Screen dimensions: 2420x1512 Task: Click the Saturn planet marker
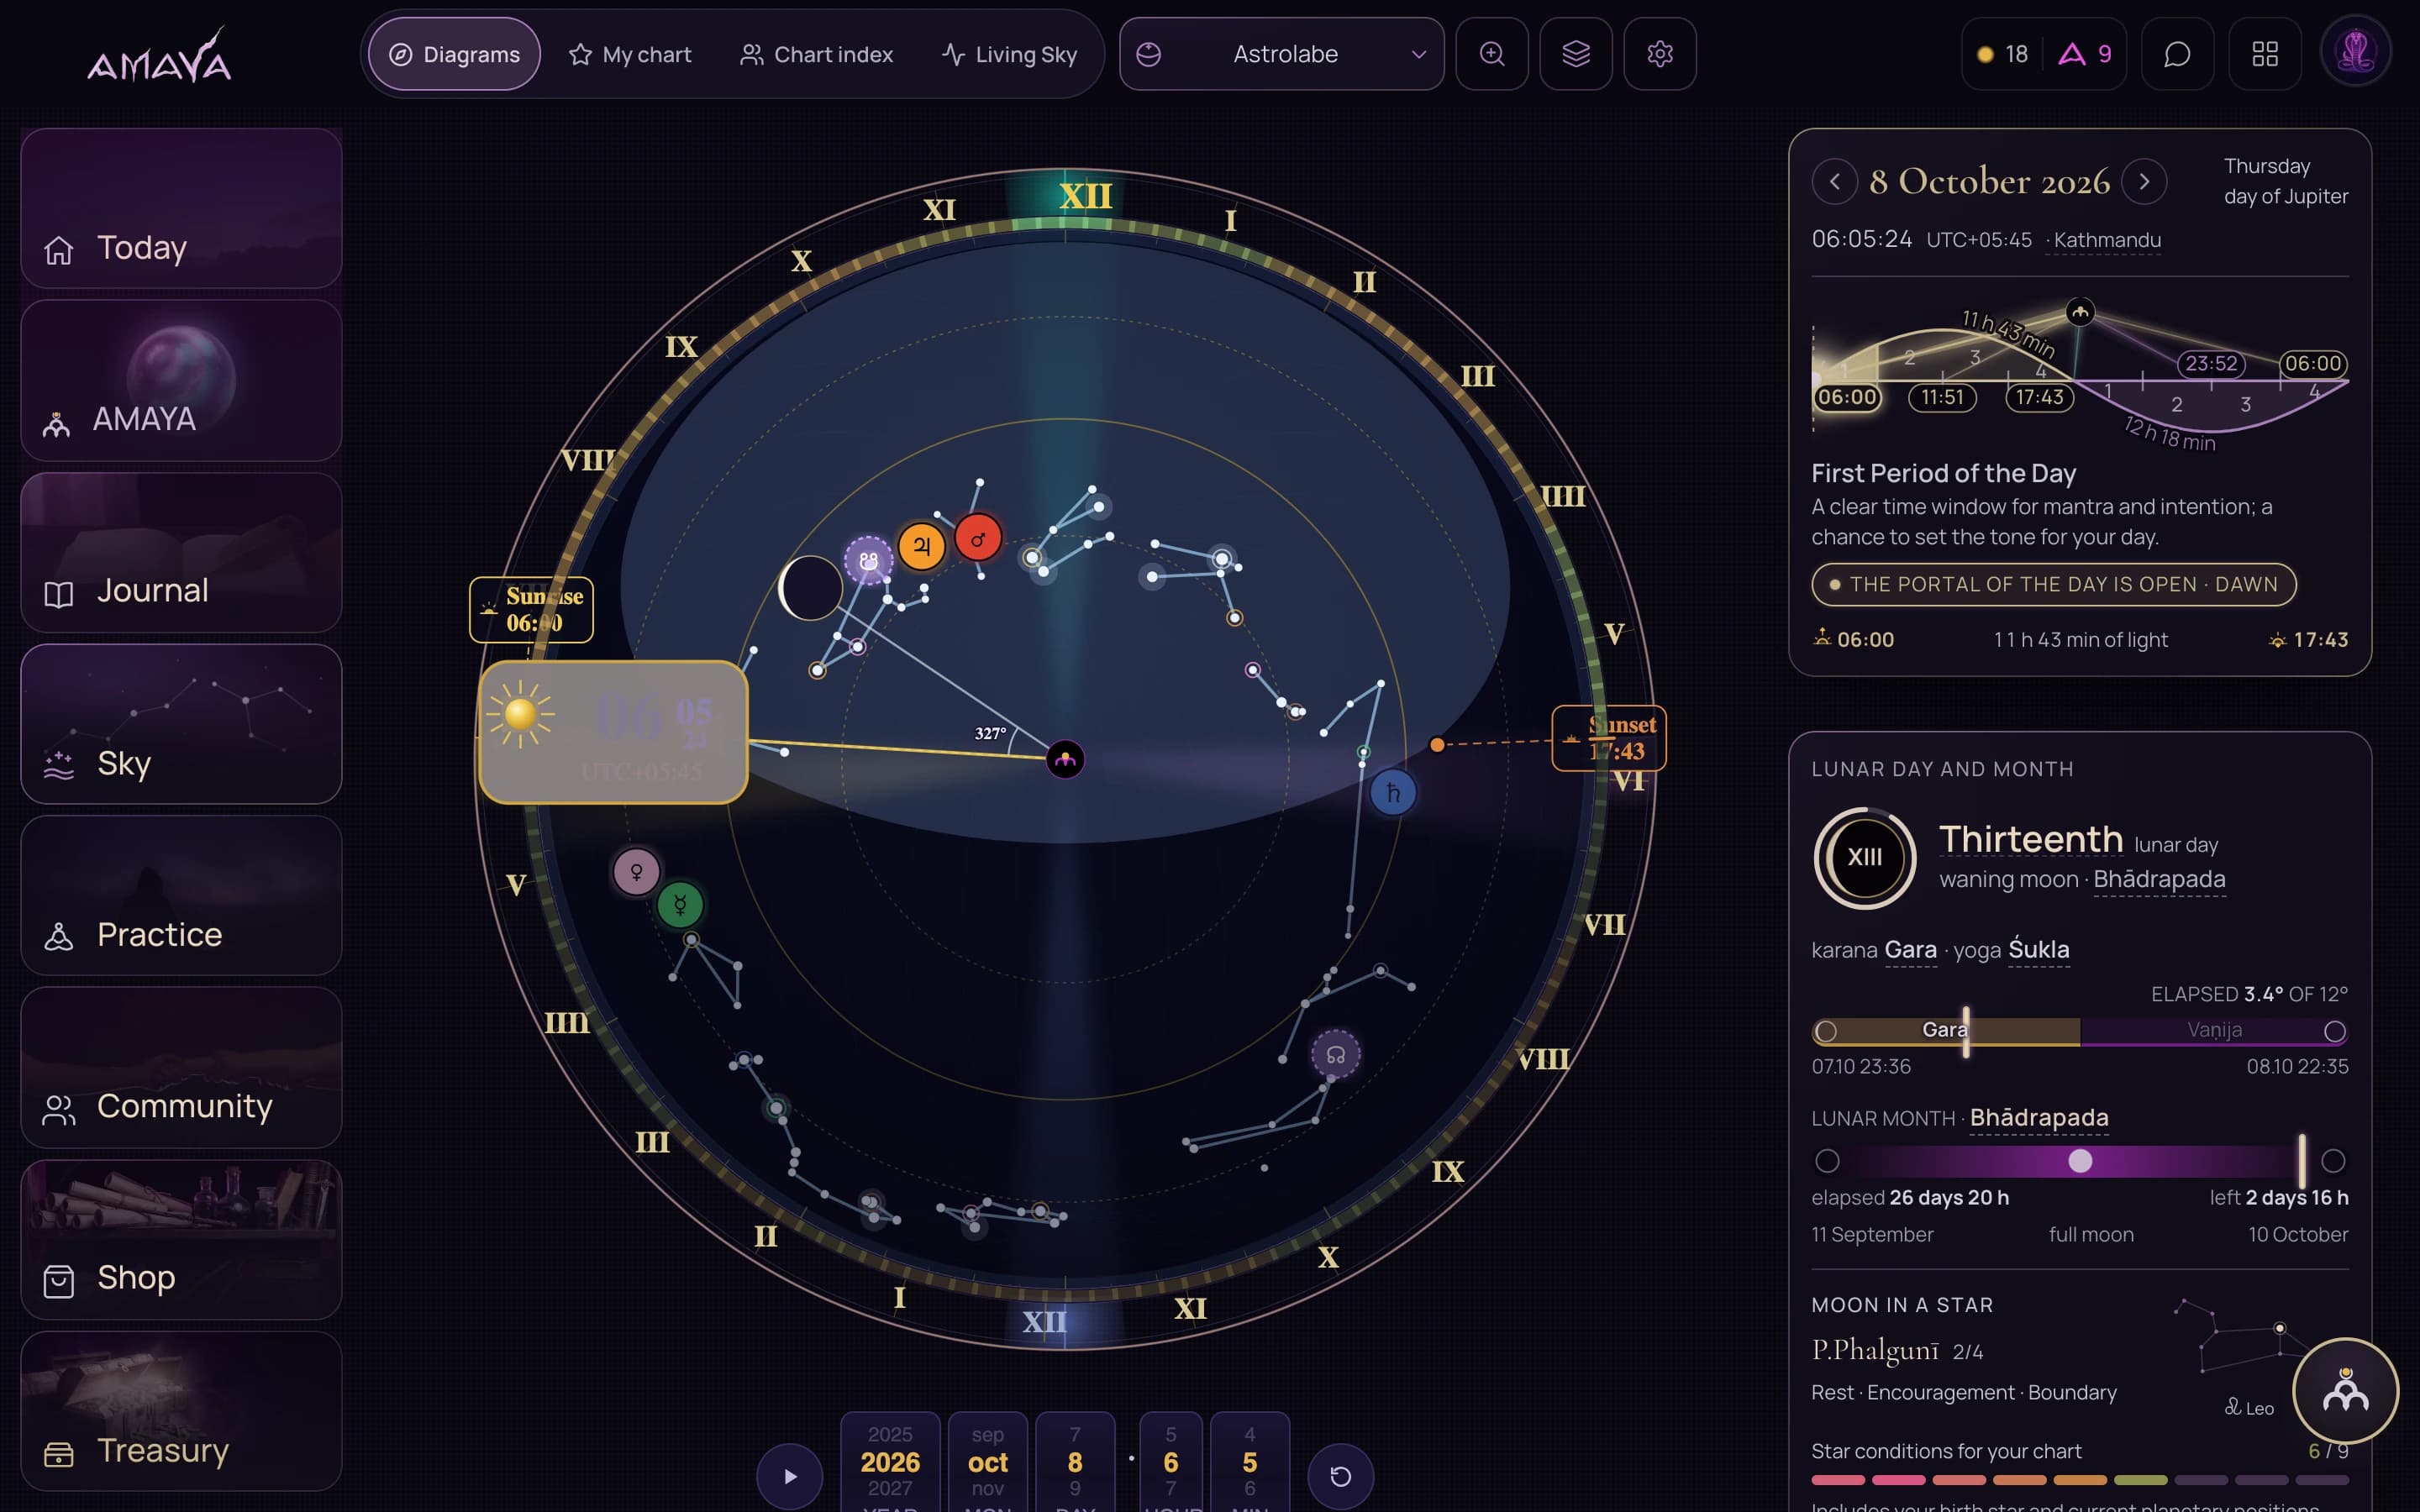pyautogui.click(x=1392, y=793)
